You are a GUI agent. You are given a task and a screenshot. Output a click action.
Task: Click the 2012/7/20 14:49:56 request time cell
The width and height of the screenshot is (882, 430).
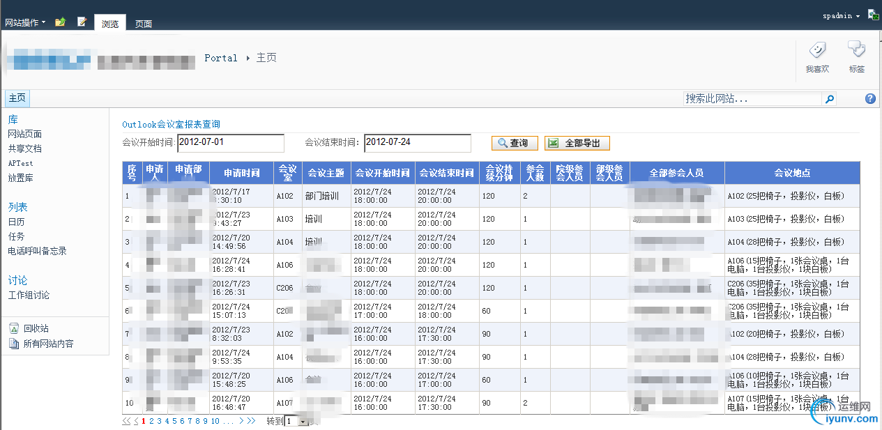(x=242, y=242)
